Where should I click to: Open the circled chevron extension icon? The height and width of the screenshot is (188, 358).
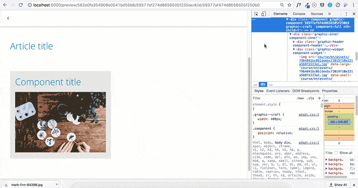[315, 5]
